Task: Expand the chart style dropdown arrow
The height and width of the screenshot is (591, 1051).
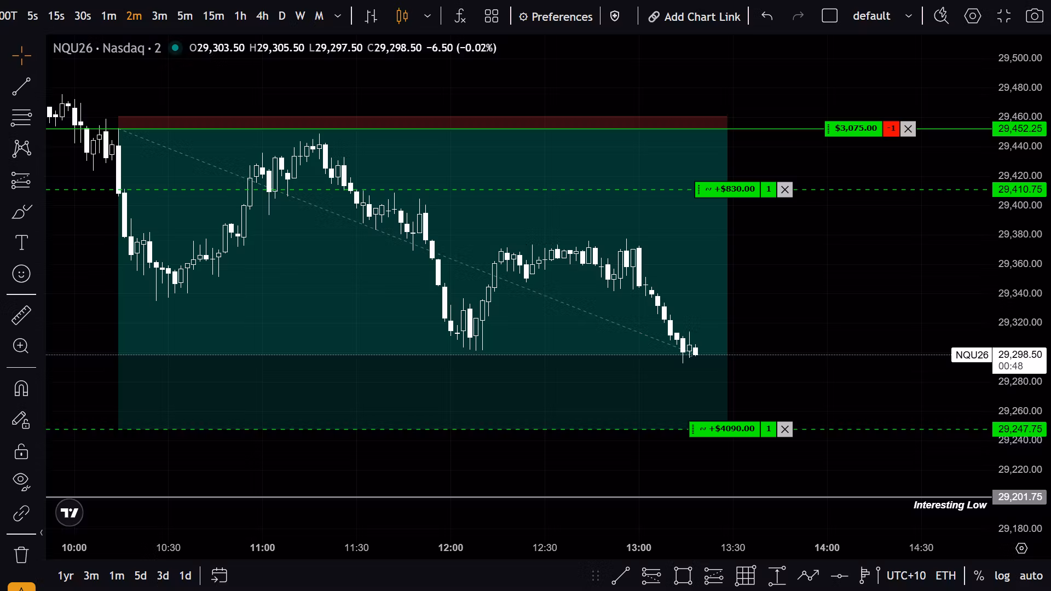Action: coord(428,16)
